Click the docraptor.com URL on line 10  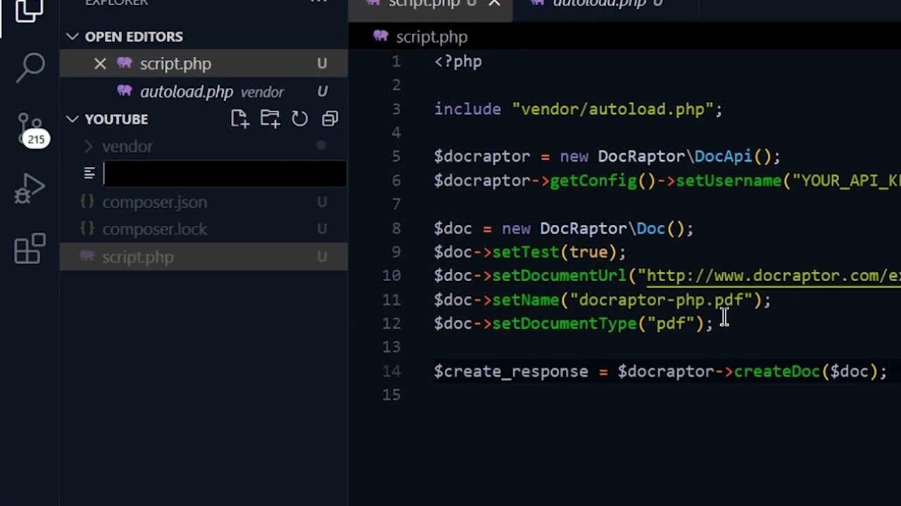772,276
